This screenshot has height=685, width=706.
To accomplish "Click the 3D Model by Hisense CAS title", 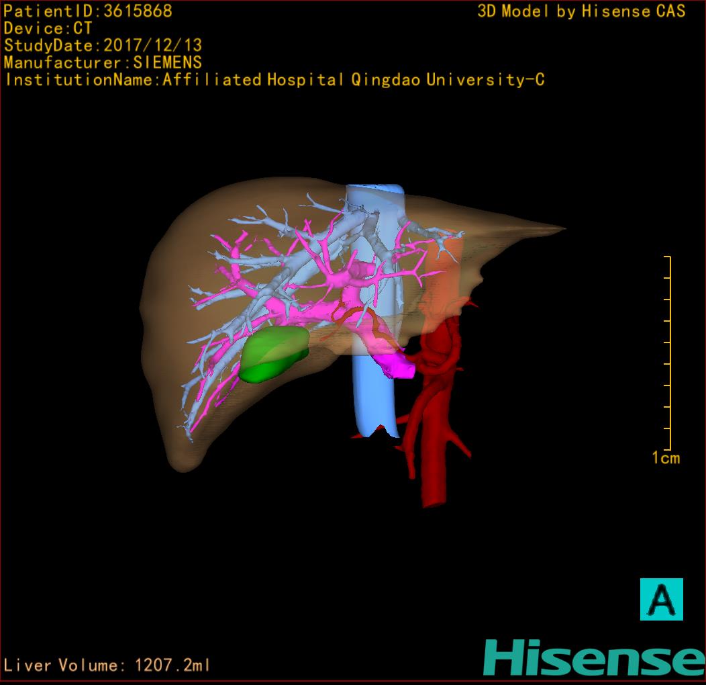I will point(581,11).
